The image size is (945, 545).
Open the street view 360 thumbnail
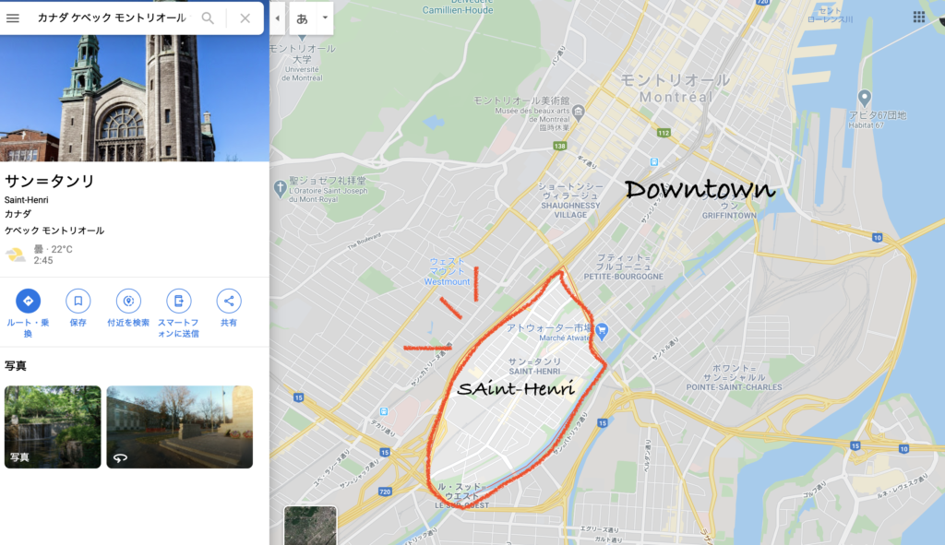pos(180,427)
